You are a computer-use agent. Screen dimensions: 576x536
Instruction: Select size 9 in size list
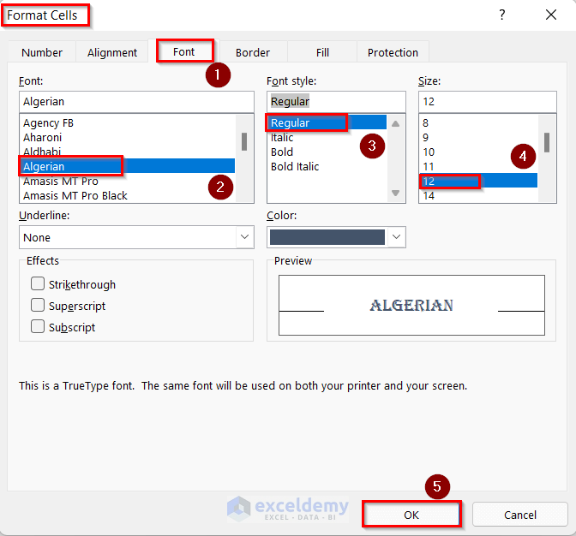click(478, 138)
